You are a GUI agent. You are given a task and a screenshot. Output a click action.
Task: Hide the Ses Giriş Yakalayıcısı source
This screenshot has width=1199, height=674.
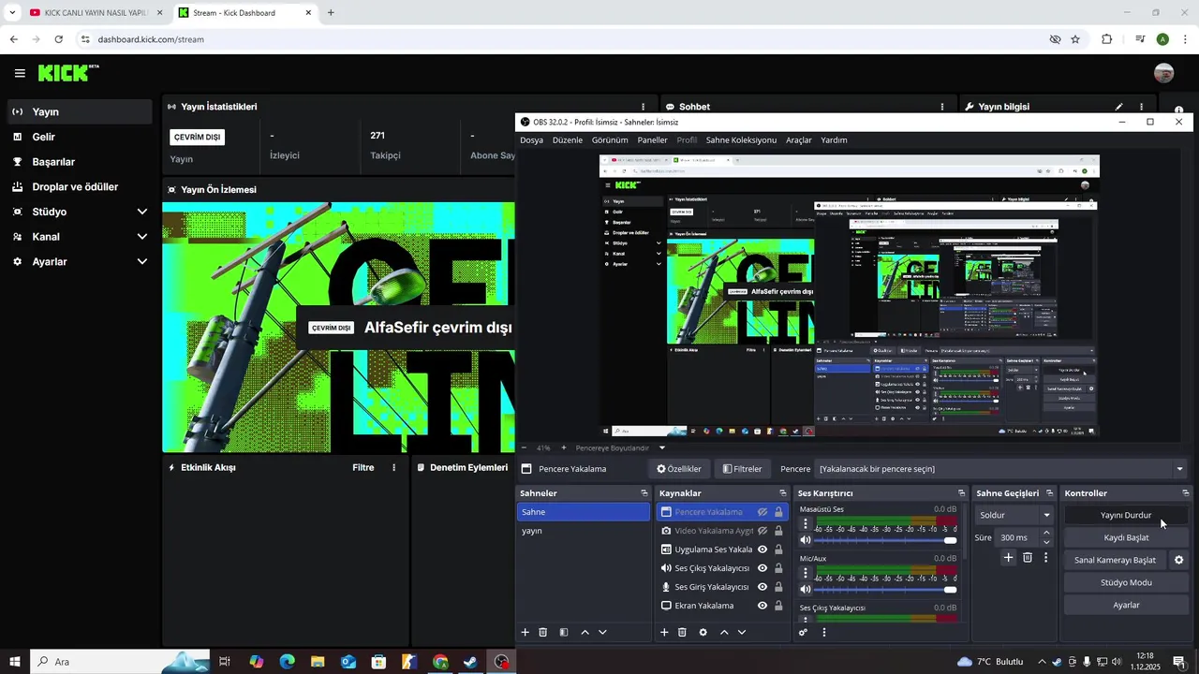coord(762,587)
